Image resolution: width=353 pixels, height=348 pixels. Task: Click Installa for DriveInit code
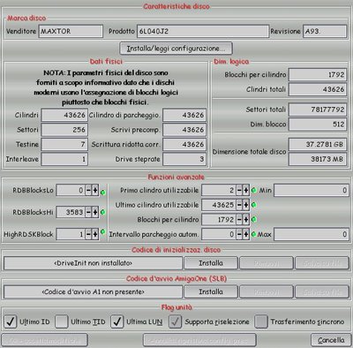tap(211, 263)
